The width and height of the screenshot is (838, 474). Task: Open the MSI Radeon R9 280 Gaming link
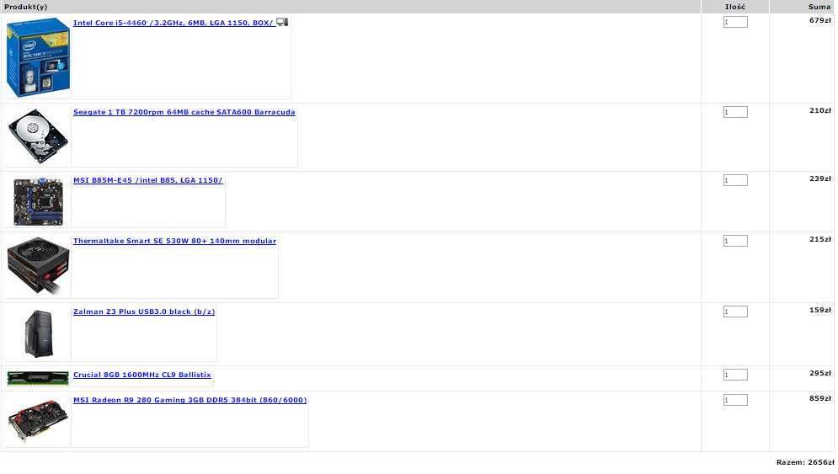click(x=189, y=400)
